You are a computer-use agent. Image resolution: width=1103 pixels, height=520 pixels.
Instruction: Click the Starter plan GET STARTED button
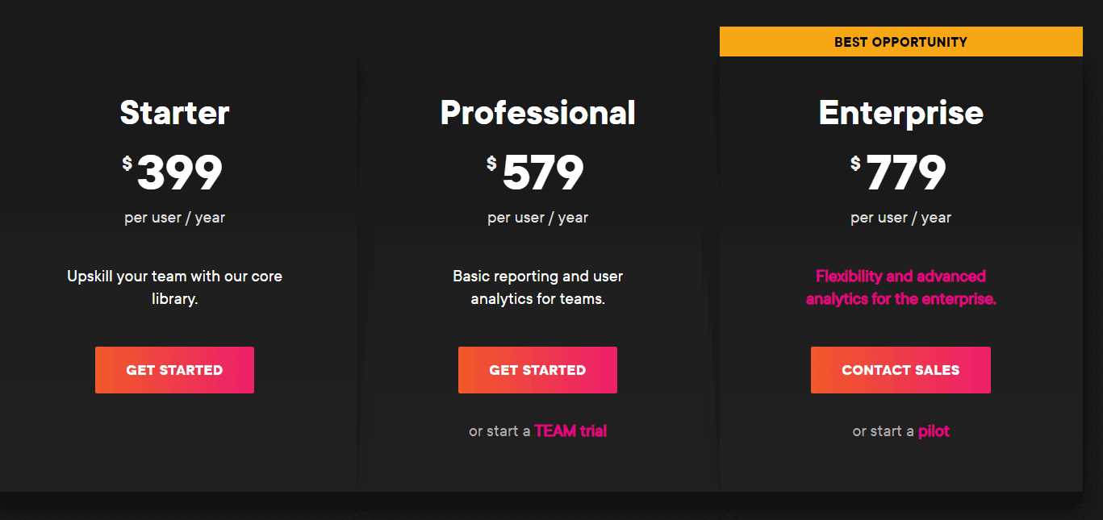174,369
